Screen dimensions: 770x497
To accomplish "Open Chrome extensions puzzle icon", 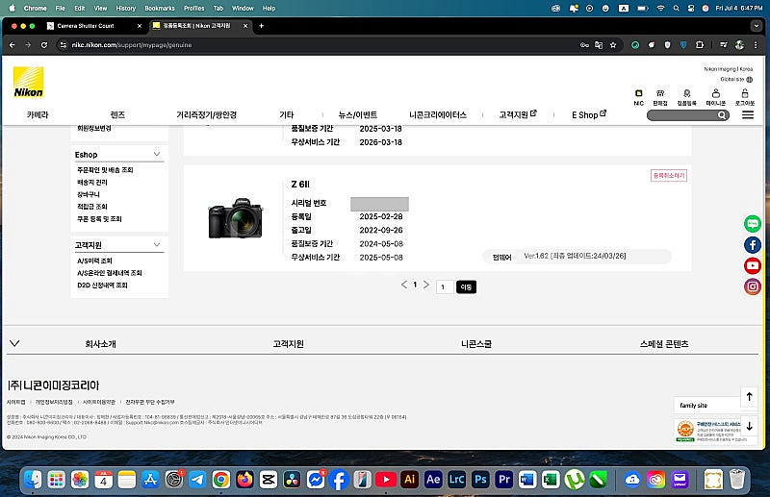I will 700,45.
